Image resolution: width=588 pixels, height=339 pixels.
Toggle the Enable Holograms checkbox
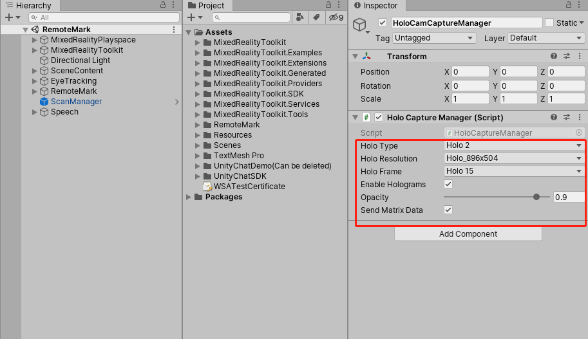point(448,184)
